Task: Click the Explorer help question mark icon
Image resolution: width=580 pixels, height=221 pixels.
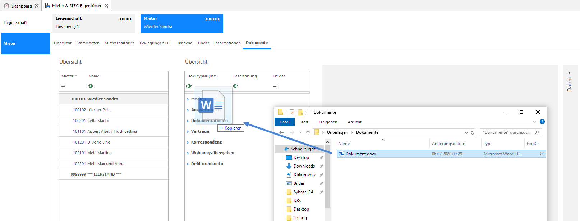Action: coord(542,122)
